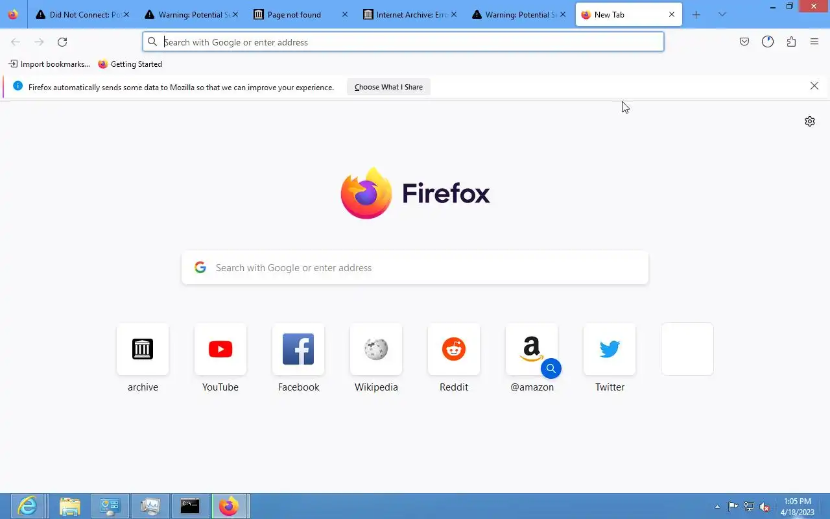Open a new tab with plus button

[x=696, y=14]
